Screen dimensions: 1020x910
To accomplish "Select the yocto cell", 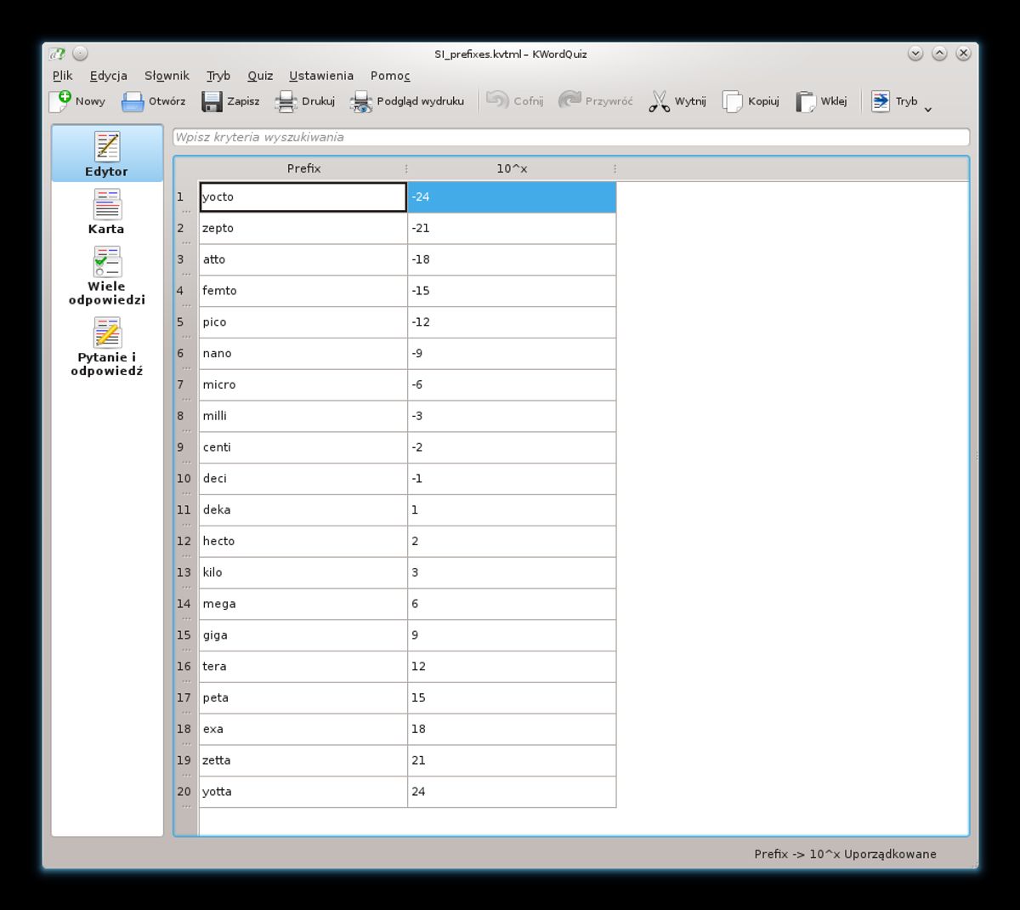I will point(303,197).
